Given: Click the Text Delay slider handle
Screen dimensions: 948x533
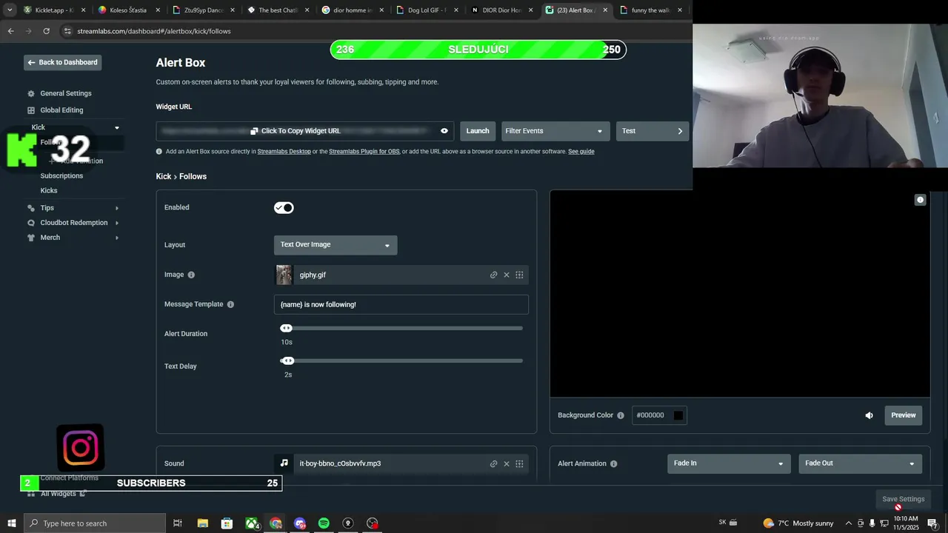Looking at the screenshot, I should [288, 361].
